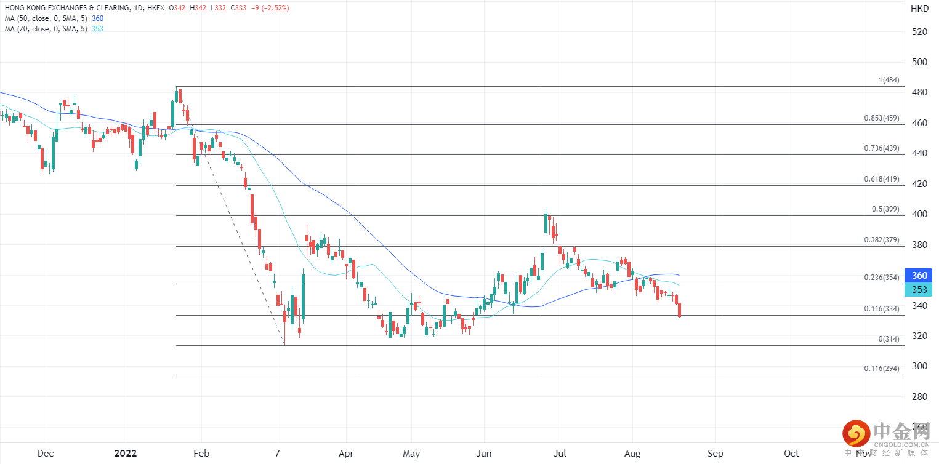Select the 0.236(354) Fibonacci level label
Viewport: 939px width, 464px height.
(x=882, y=278)
